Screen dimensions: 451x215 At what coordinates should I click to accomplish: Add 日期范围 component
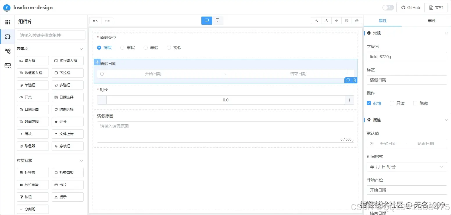pos(33,110)
